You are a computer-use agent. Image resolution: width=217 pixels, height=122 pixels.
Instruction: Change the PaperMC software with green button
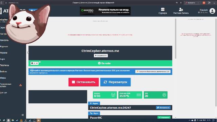[x=164, y=118]
